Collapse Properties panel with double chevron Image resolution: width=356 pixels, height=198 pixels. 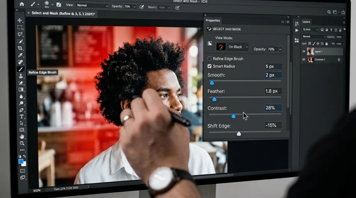click(283, 22)
